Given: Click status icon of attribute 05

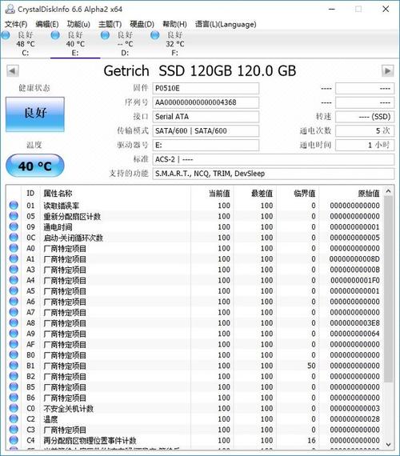Looking at the screenshot, I should 14,216.
